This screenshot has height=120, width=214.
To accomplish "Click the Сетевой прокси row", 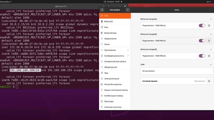I will tap(177, 81).
